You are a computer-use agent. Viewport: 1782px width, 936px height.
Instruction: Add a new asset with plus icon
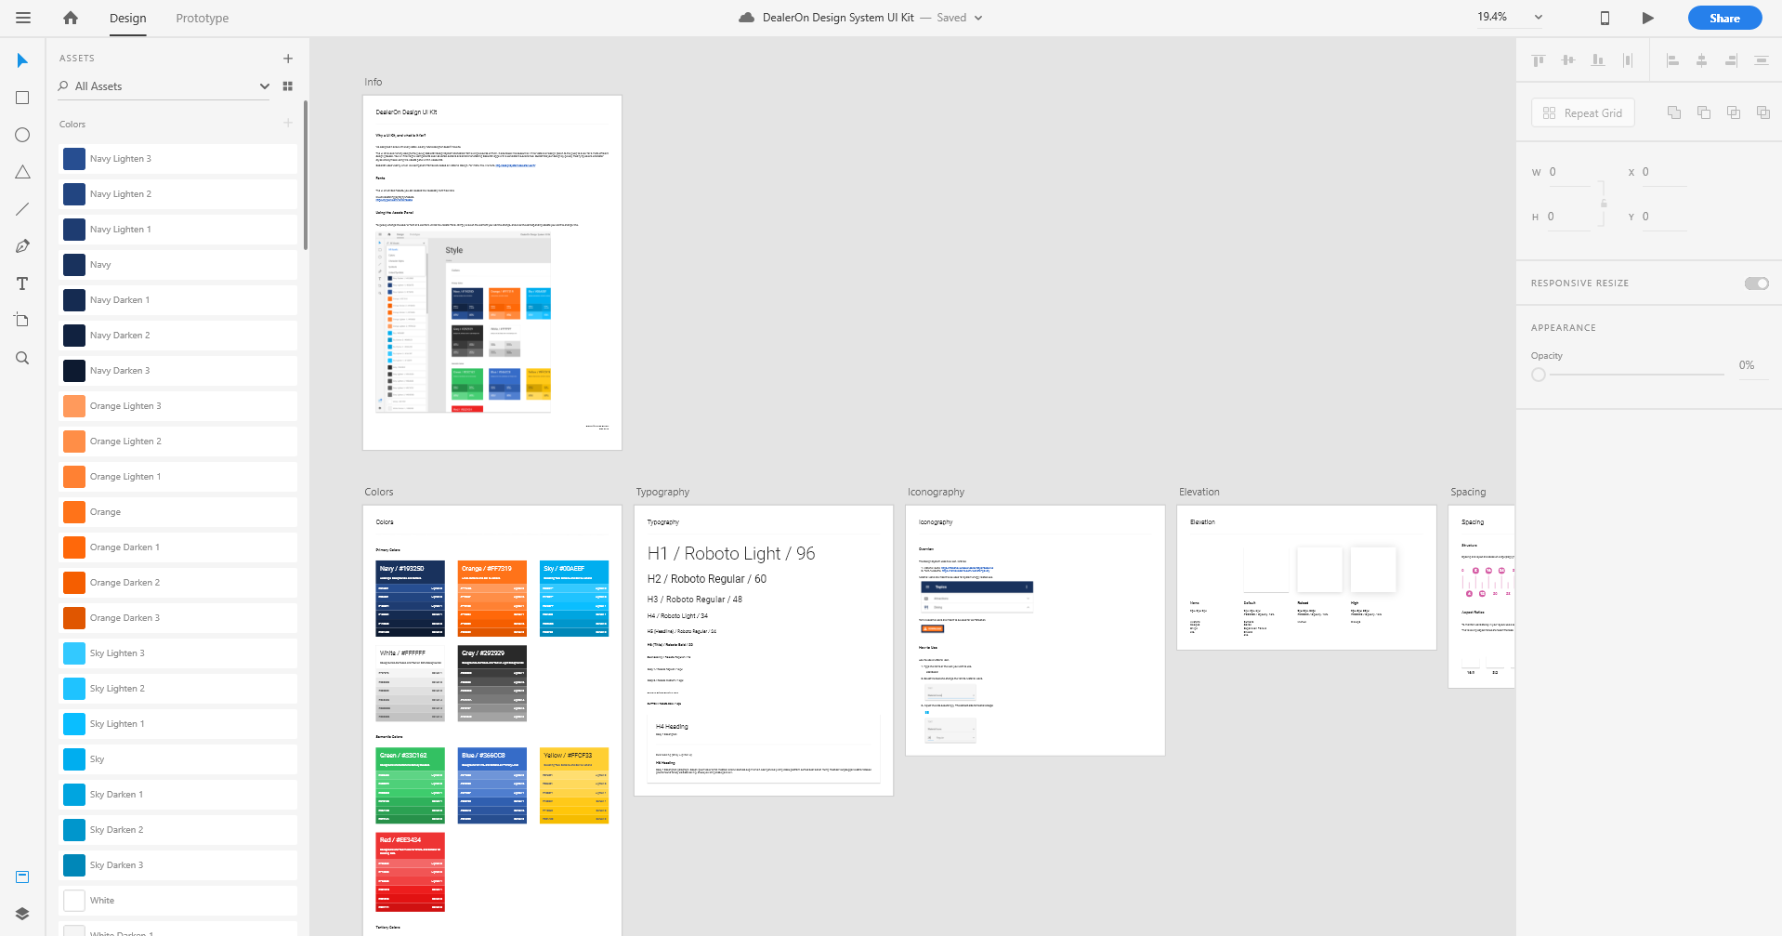(288, 59)
